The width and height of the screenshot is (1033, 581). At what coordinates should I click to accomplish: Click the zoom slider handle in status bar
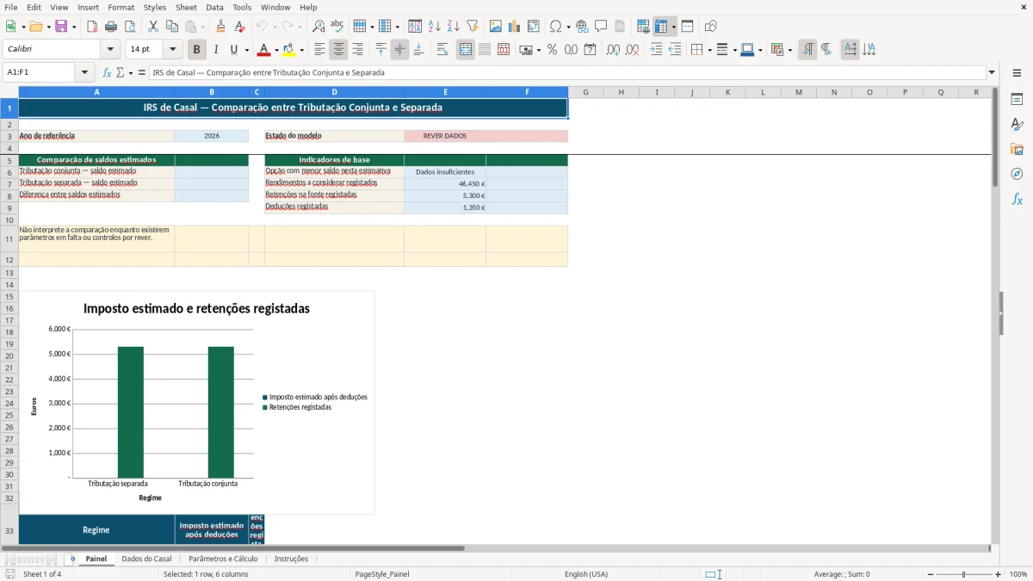pyautogui.click(x=963, y=574)
